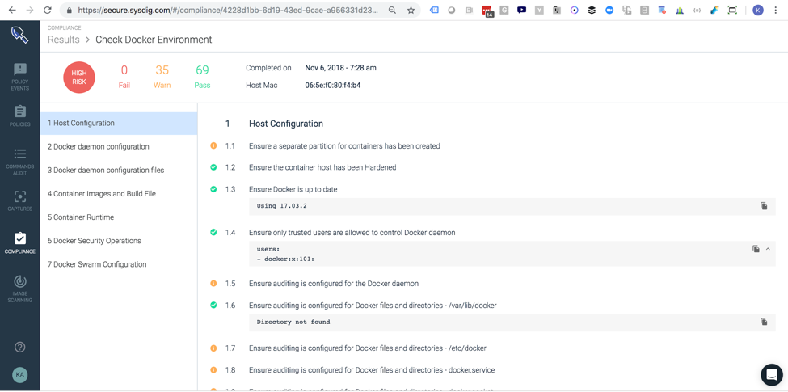Open Policy Events in sidebar
788x392 pixels.
[20, 77]
